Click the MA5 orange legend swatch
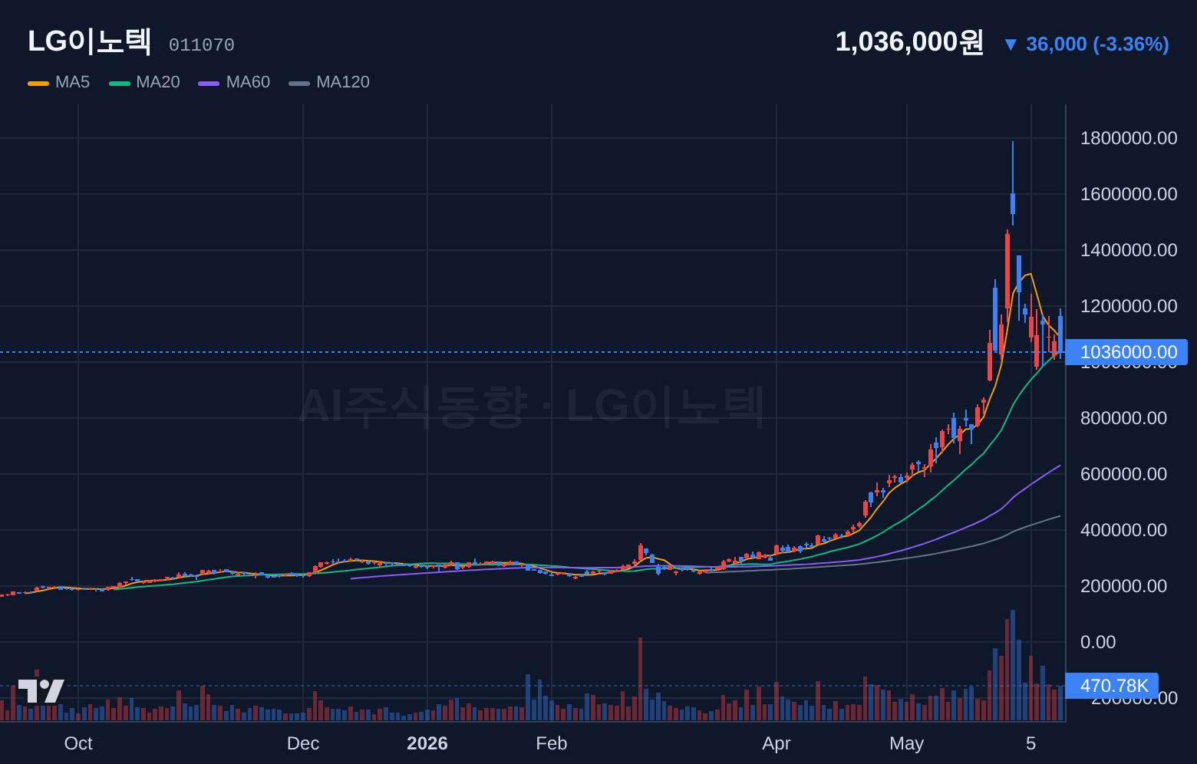 pyautogui.click(x=38, y=83)
